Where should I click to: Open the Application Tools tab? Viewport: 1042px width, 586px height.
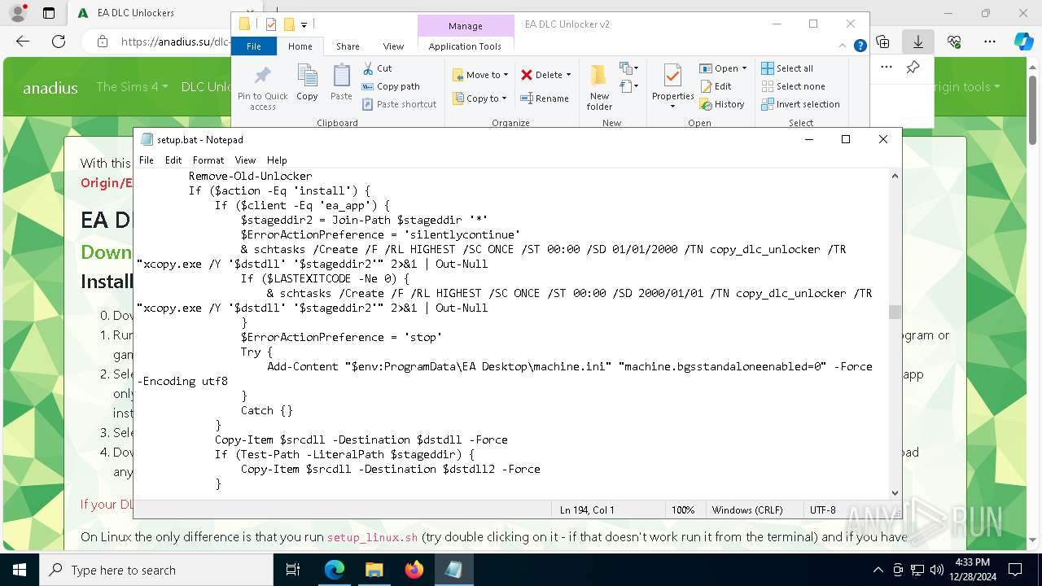[465, 46]
